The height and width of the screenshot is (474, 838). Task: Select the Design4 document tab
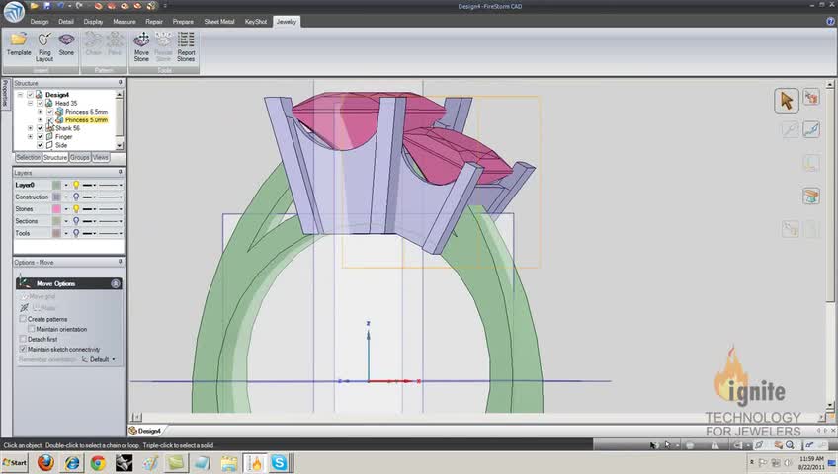point(148,431)
